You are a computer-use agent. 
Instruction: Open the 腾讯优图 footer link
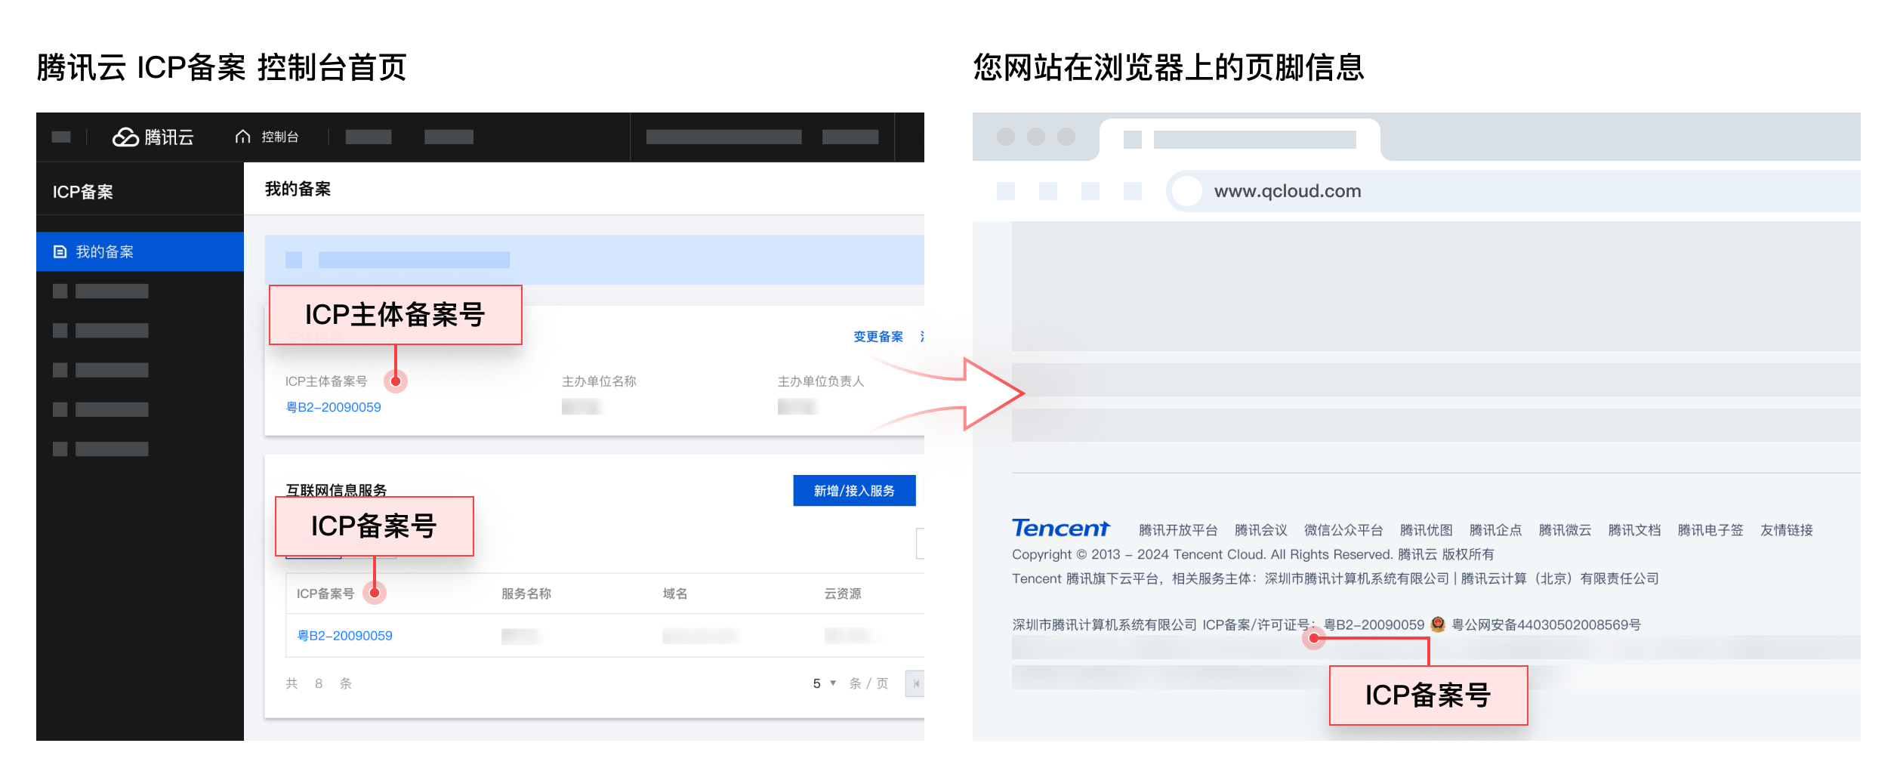pyautogui.click(x=1426, y=530)
